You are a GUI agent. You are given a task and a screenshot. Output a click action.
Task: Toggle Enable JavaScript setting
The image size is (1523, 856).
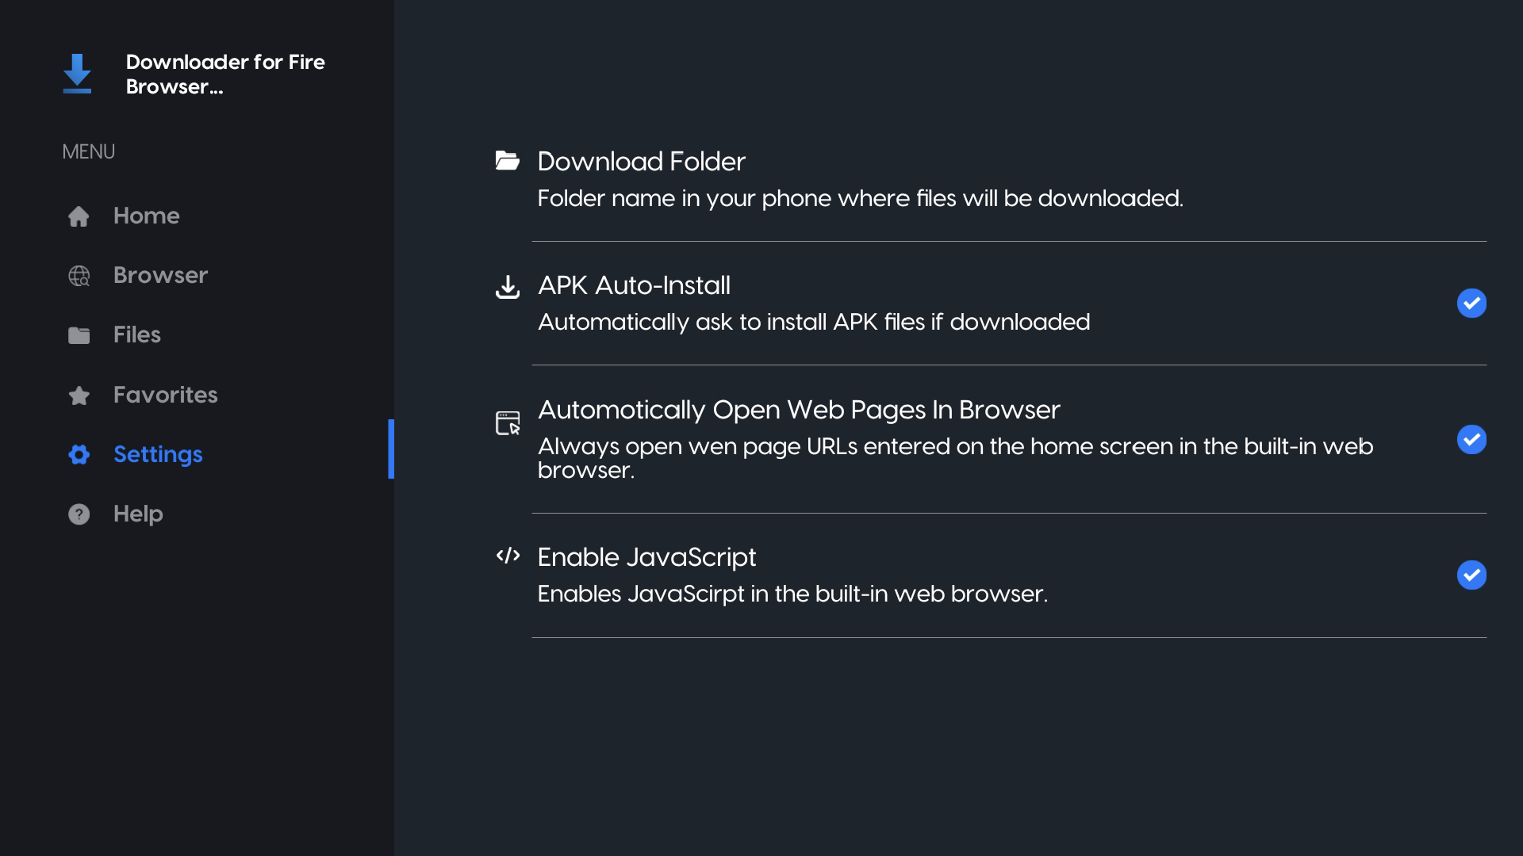click(x=1471, y=575)
